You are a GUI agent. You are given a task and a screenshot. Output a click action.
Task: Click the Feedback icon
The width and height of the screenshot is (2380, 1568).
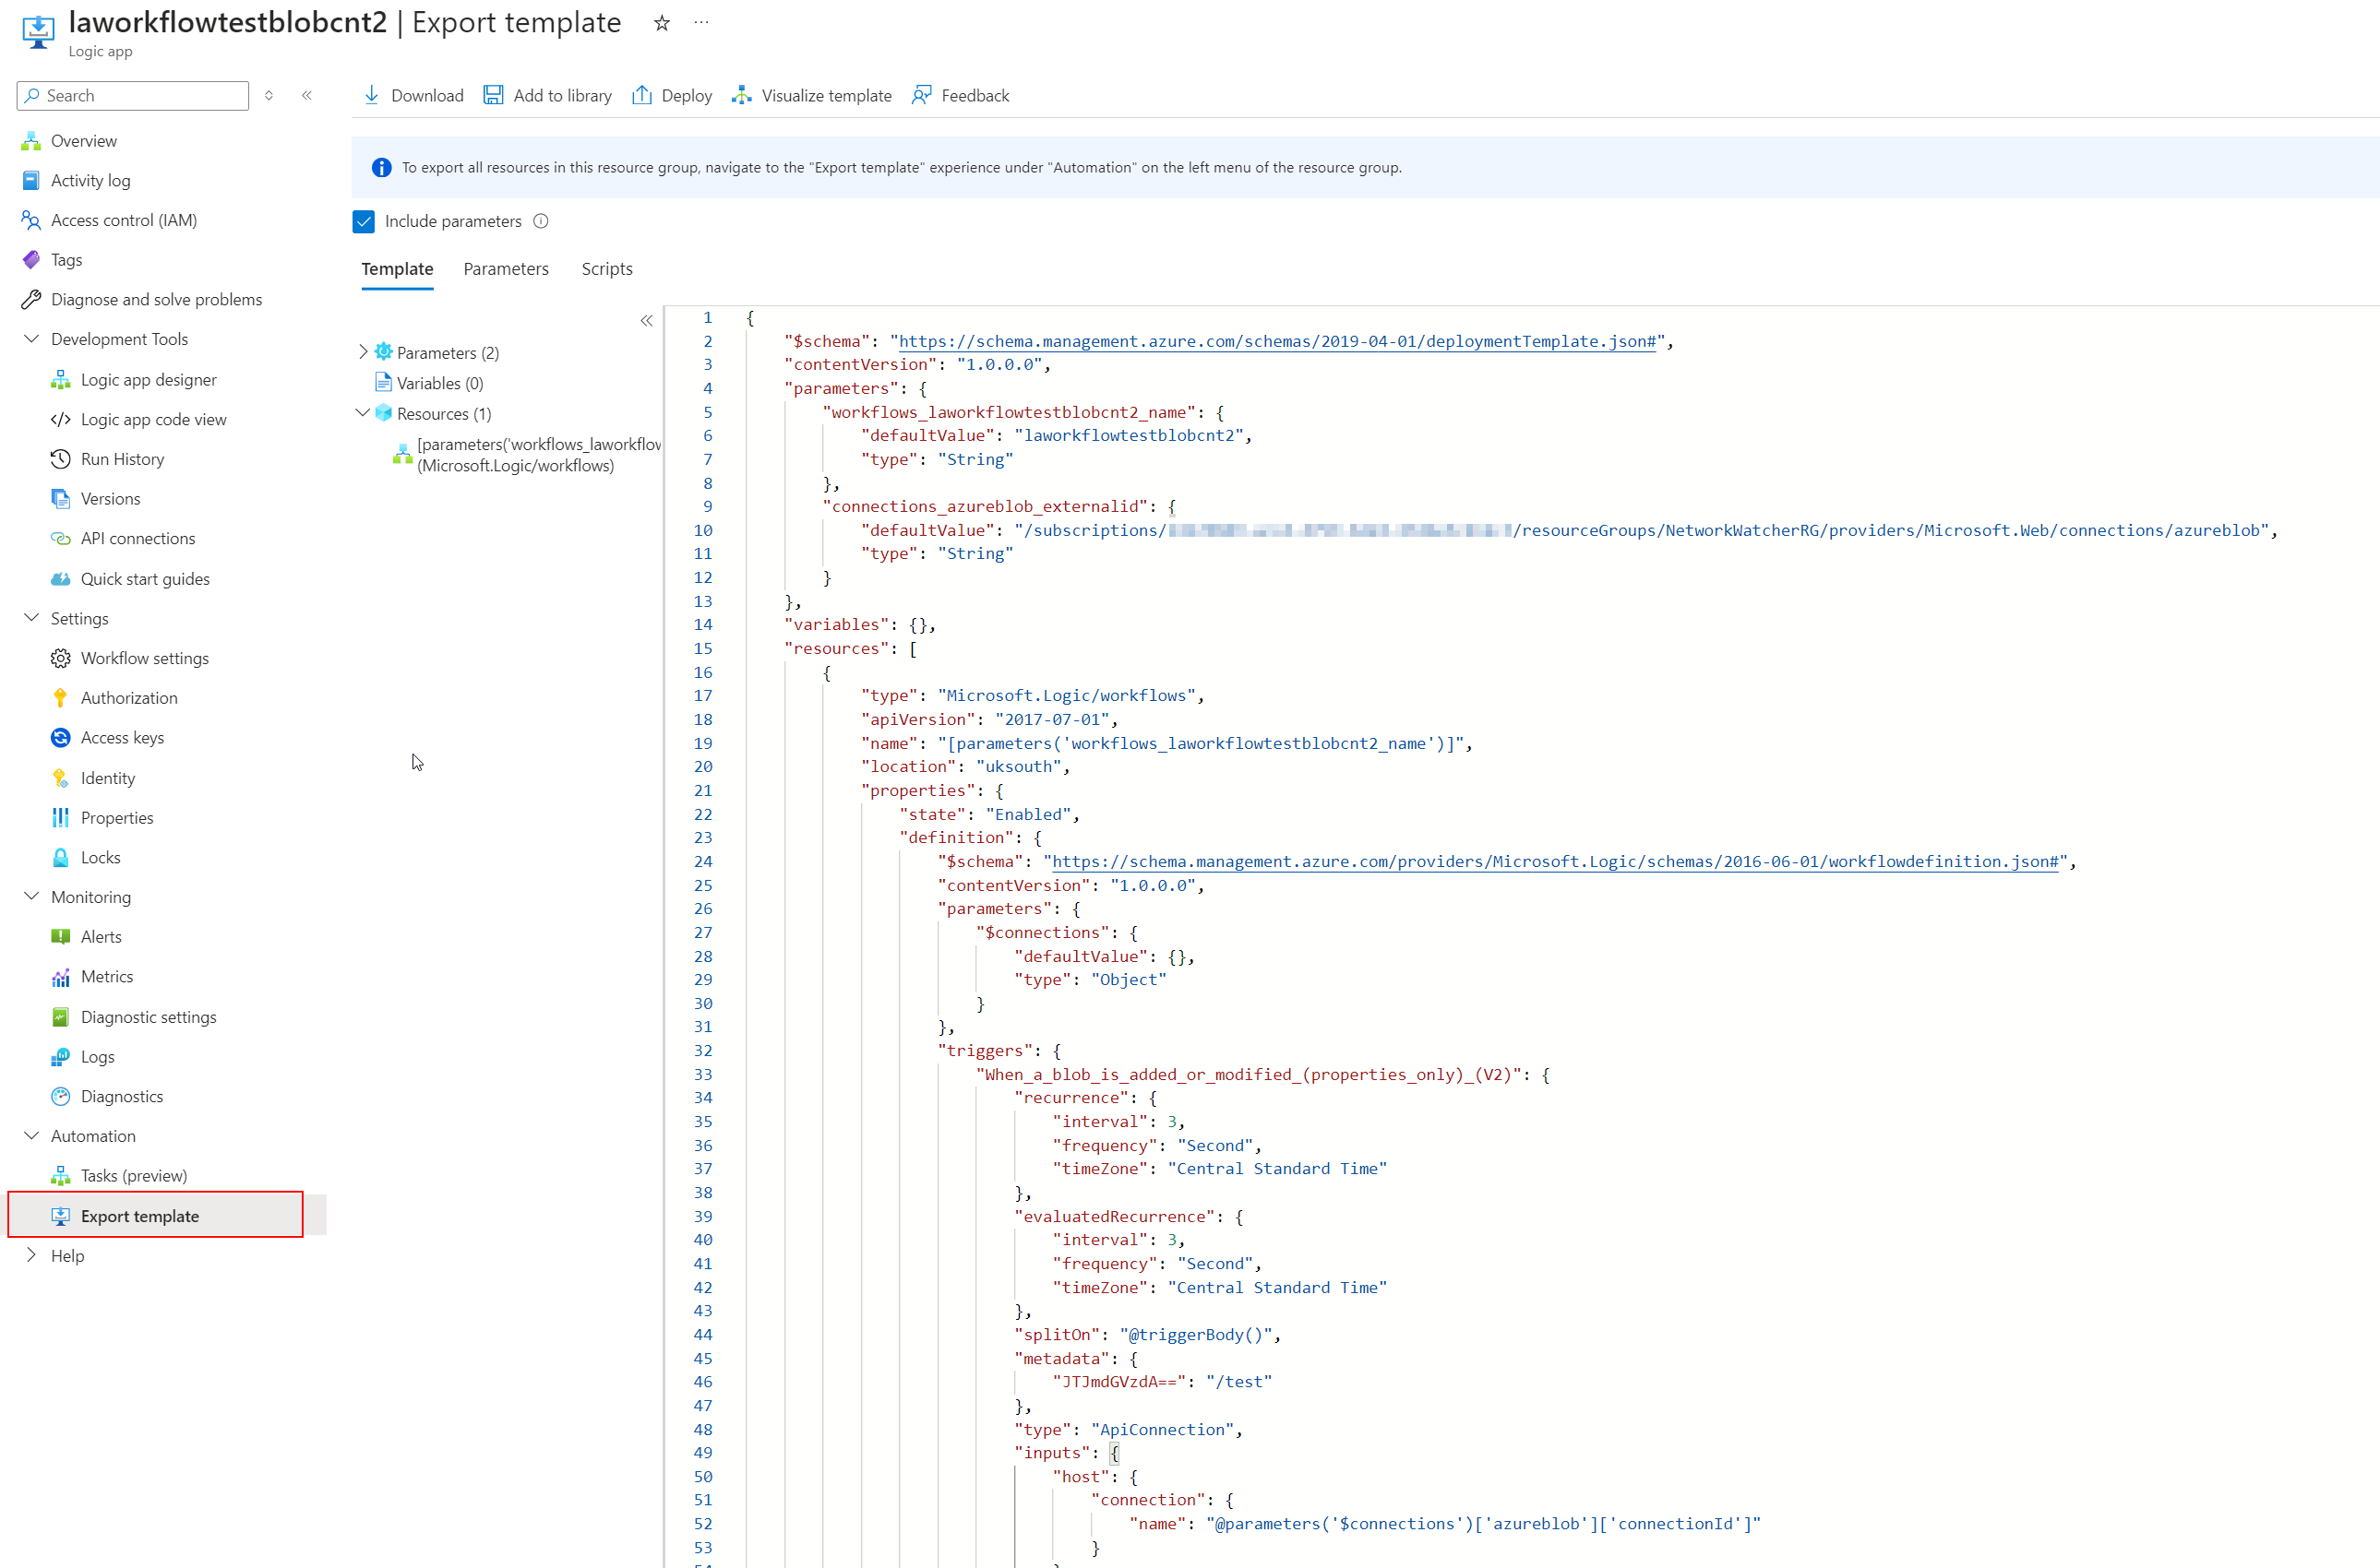[x=921, y=95]
